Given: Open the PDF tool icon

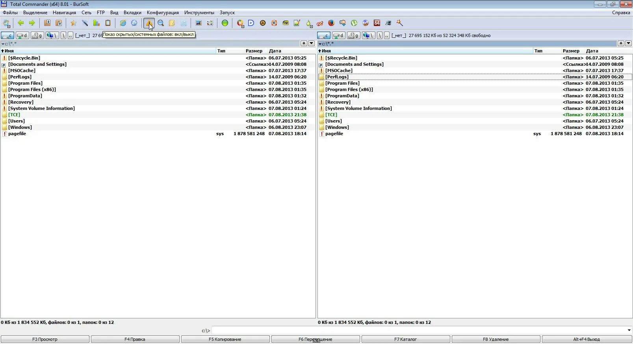Looking at the screenshot, I should [286, 23].
